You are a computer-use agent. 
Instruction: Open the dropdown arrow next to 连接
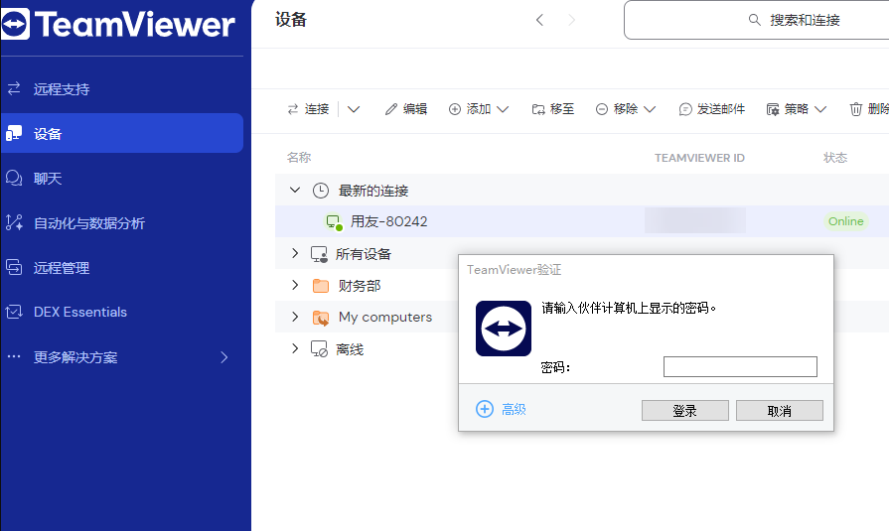[354, 109]
